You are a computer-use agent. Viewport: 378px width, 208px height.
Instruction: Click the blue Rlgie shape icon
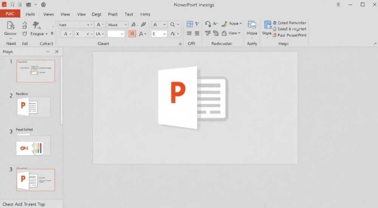(267, 25)
